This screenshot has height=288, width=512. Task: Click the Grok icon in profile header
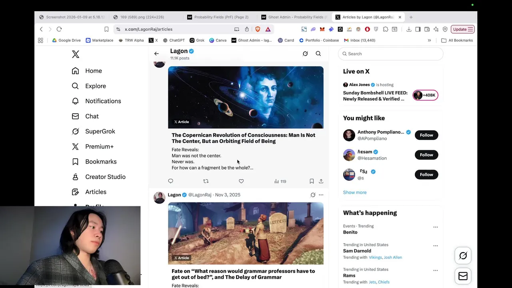pos(305,54)
